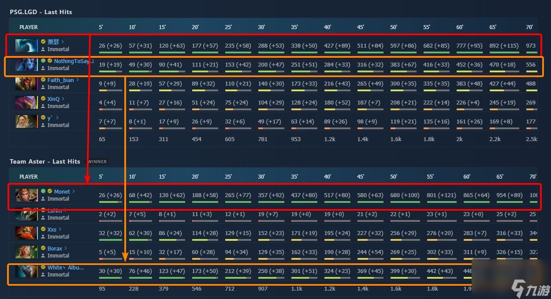Click the person rank icon under 萧瑟

(x=43, y=49)
